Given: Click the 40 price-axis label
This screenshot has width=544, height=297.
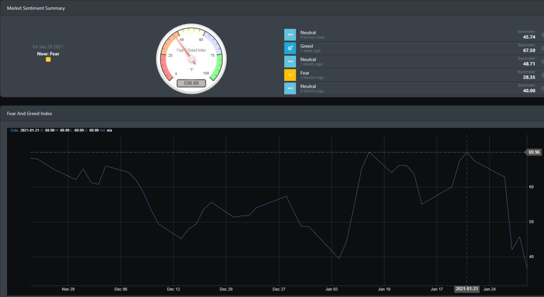Looking at the screenshot, I should click(x=531, y=257).
